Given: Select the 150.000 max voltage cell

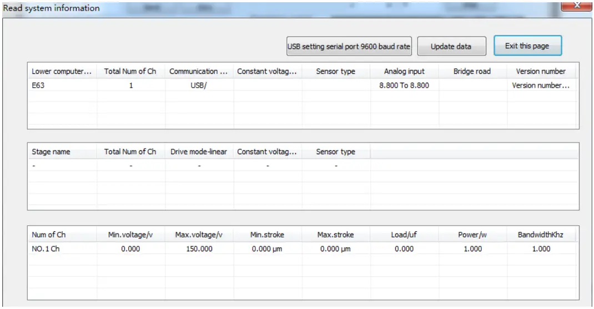Looking at the screenshot, I should [x=199, y=249].
